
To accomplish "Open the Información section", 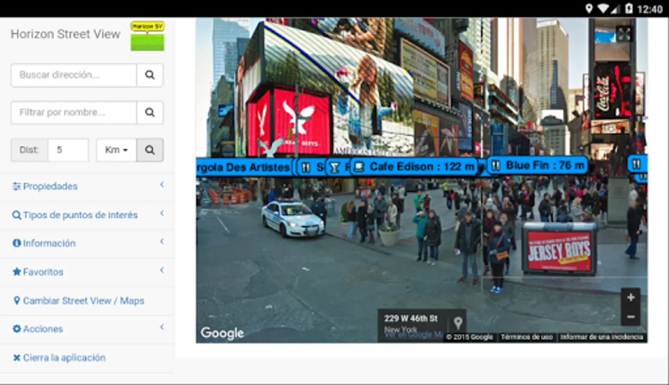I will point(87,243).
